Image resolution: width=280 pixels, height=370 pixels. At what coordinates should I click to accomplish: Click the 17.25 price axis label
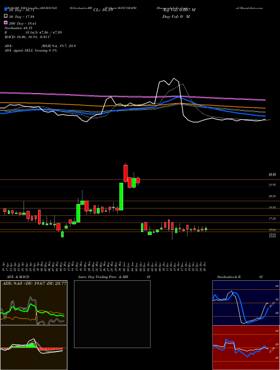coord(272,219)
